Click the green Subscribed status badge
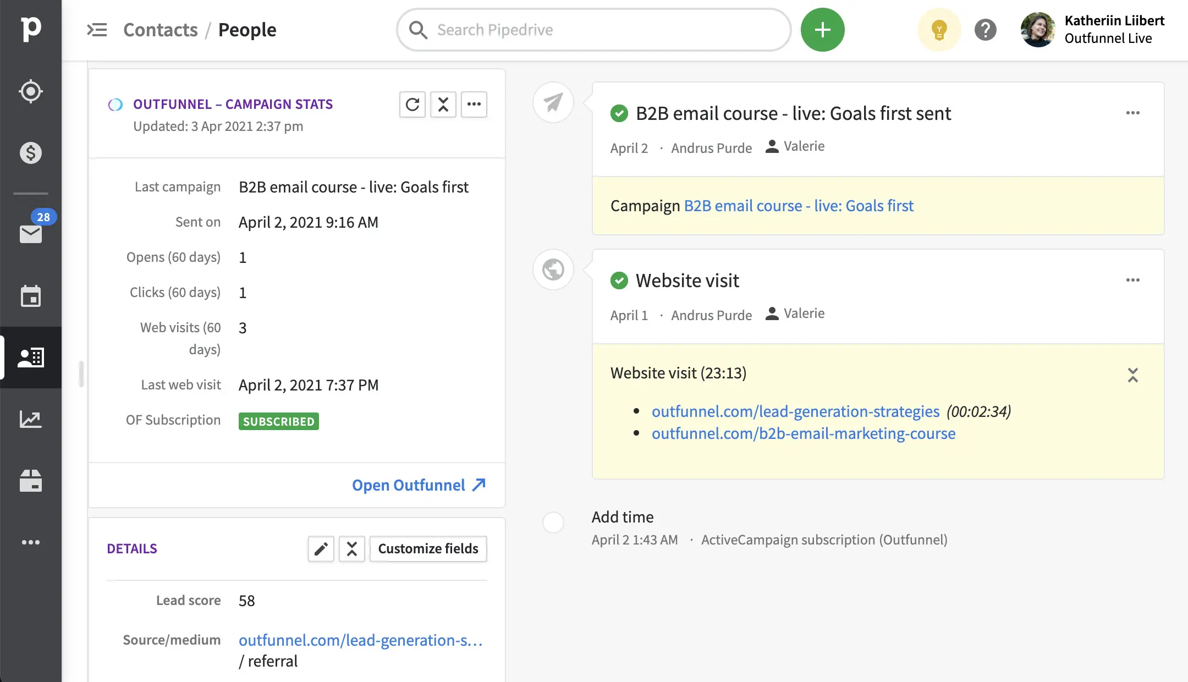 tap(278, 421)
